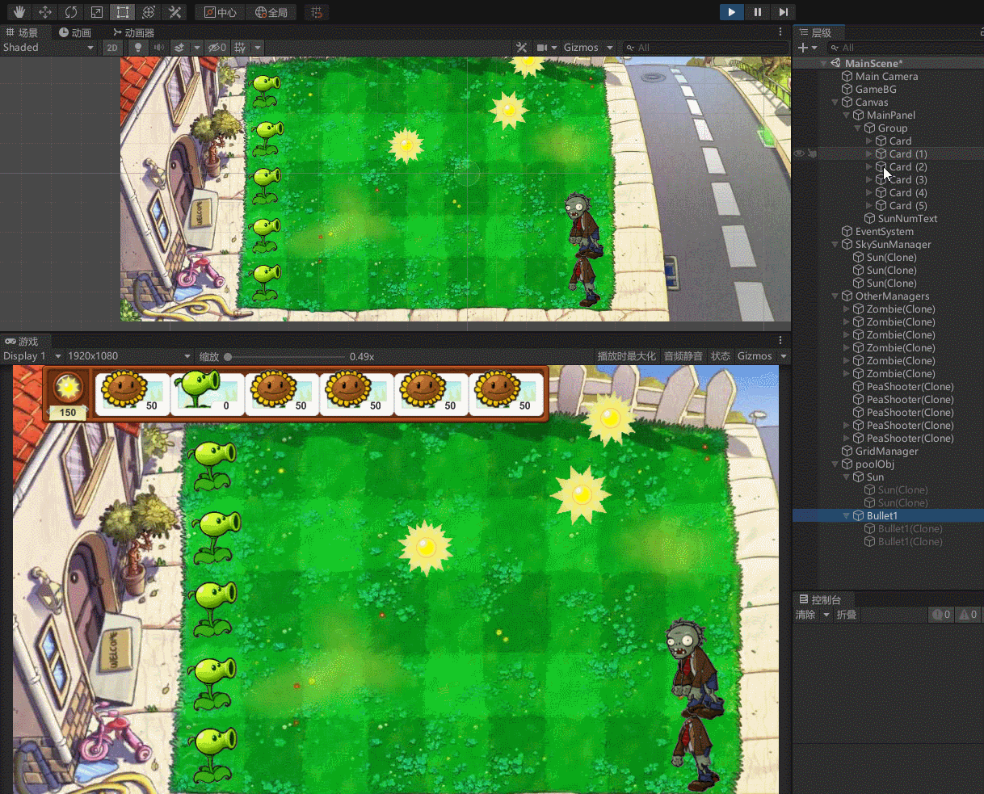Toggle 全局 global/local handle rotation
984x794 pixels.
[271, 12]
